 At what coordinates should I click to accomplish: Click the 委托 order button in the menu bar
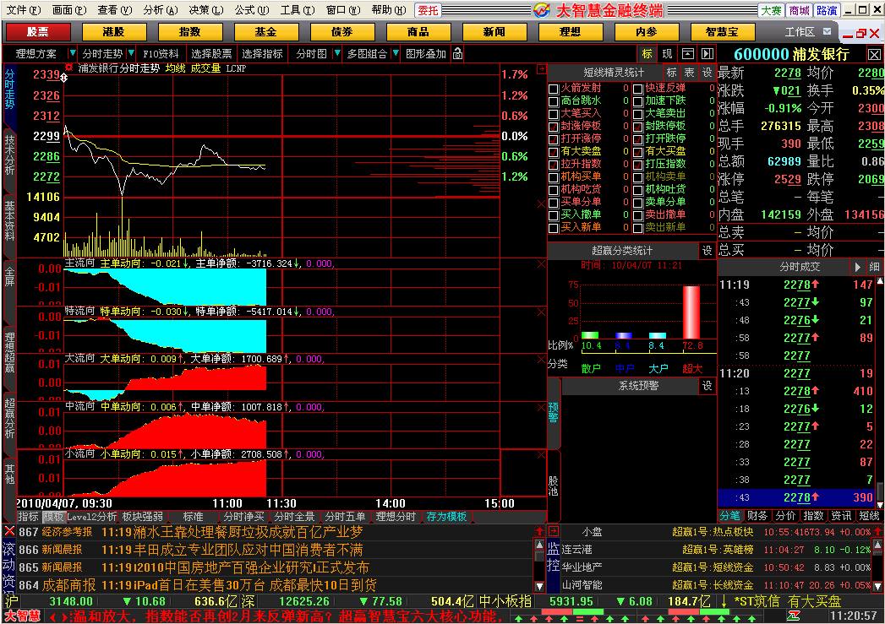click(429, 10)
